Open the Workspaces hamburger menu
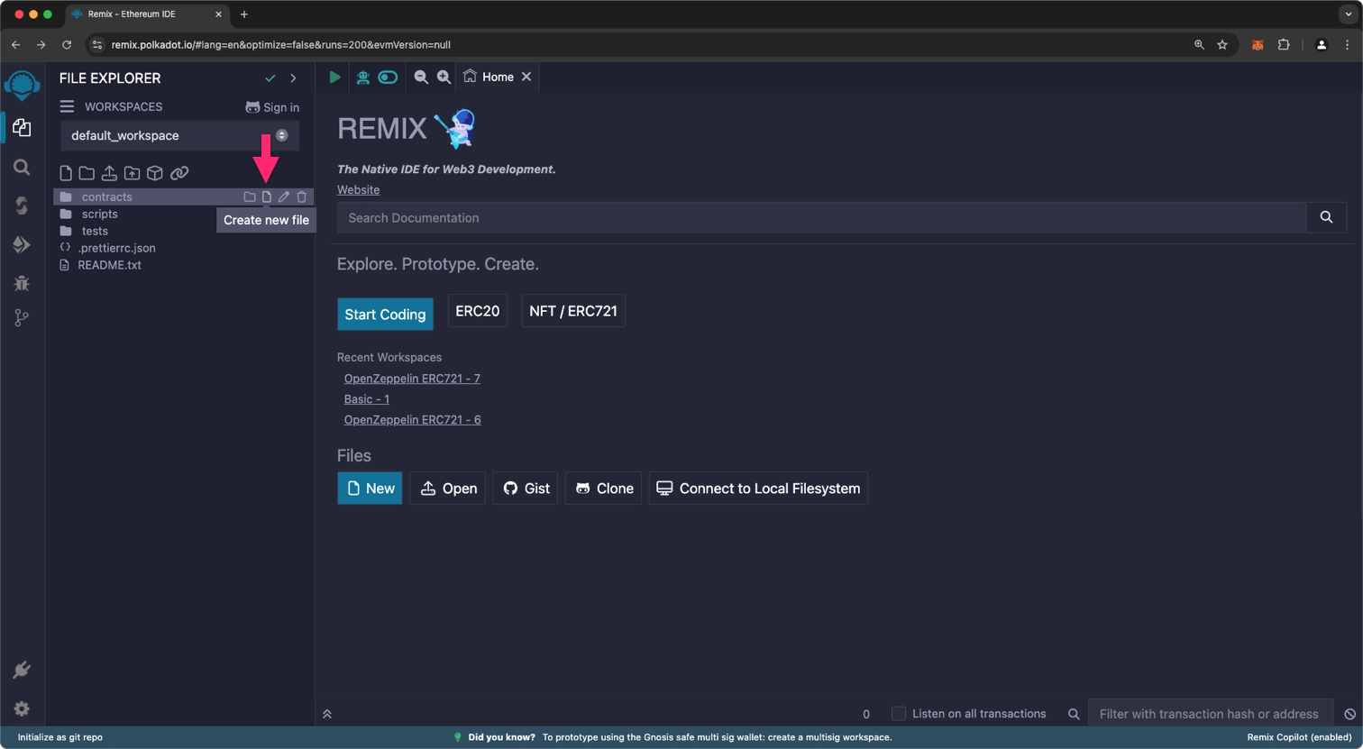This screenshot has height=749, width=1363. click(x=67, y=106)
